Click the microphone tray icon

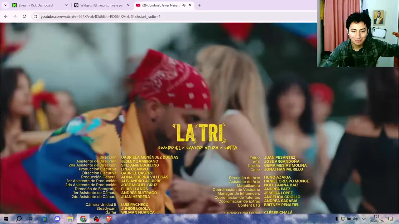337,219
